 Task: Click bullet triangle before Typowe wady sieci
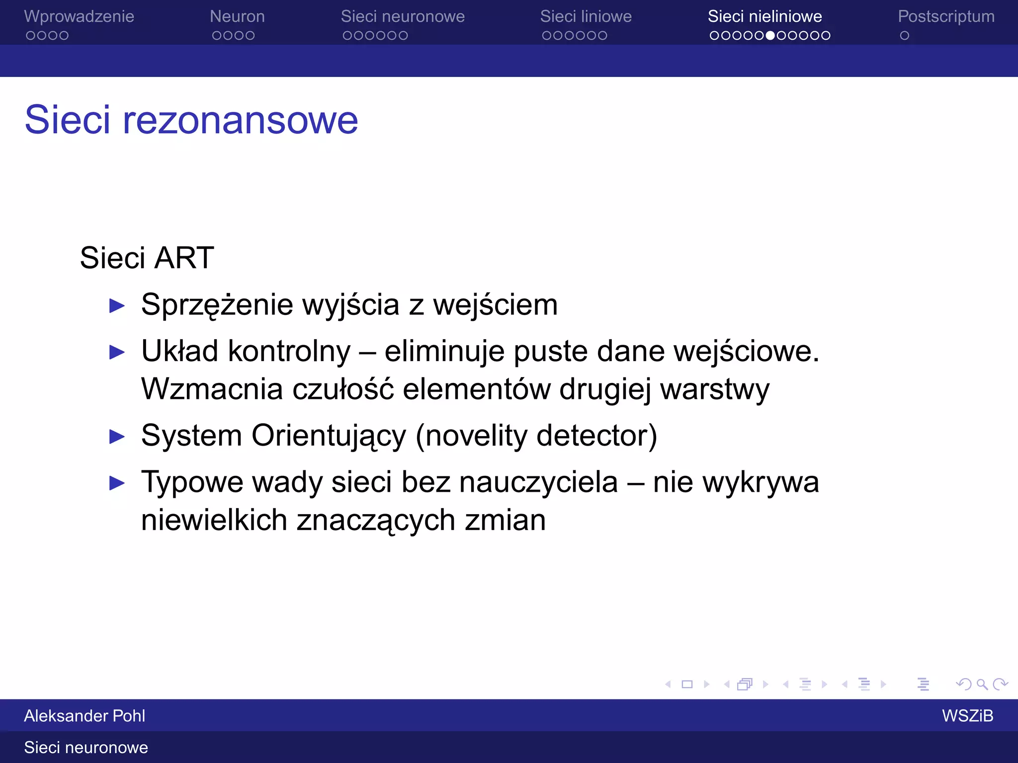point(117,483)
